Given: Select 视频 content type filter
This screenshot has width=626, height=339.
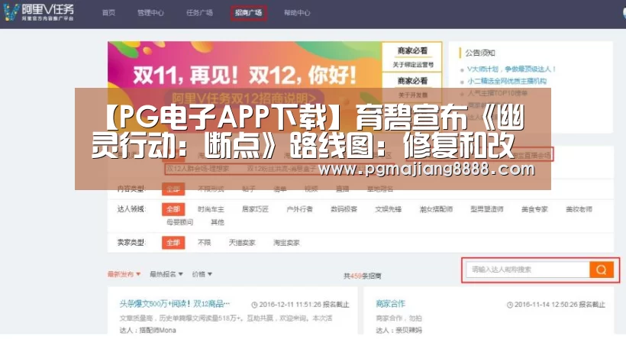Looking at the screenshot, I should point(311,189).
